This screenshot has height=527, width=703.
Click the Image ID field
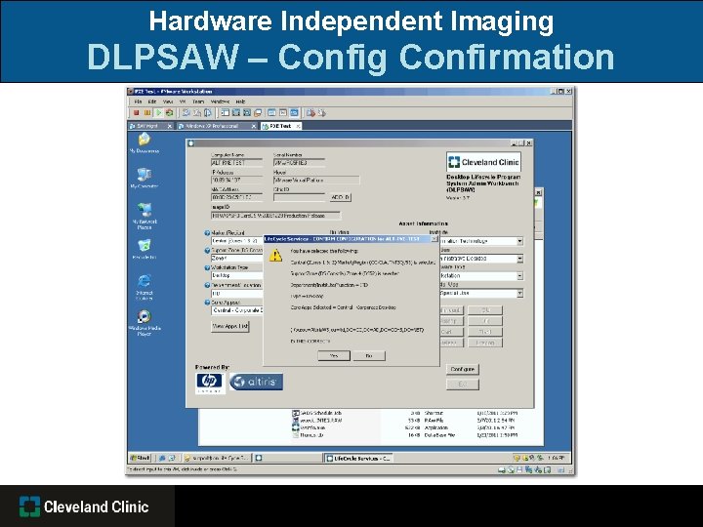tap(275, 216)
